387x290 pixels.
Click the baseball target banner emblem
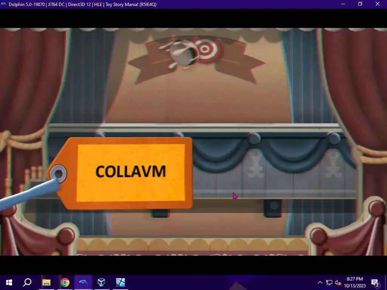tap(196, 59)
